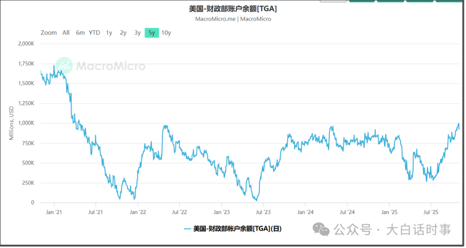The width and height of the screenshot is (466, 248).
Task: Click the blue legend line marker
Action: [188, 229]
